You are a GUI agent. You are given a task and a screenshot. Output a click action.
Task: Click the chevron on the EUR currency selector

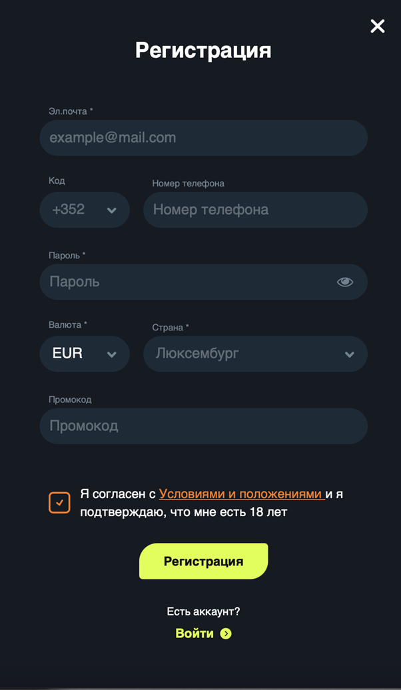click(x=111, y=354)
